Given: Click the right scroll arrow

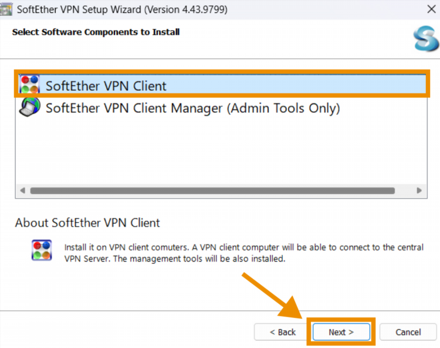Looking at the screenshot, I should pos(419,190).
